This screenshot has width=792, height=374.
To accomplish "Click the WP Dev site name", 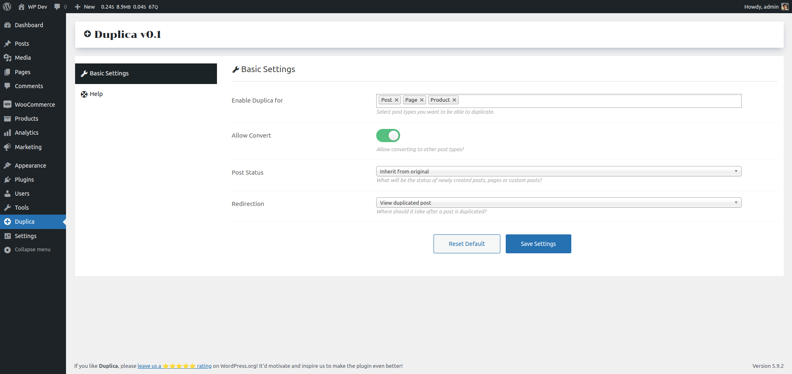I will pyautogui.click(x=38, y=7).
